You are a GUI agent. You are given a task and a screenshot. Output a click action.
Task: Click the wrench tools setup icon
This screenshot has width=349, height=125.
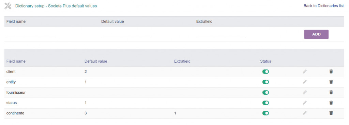[x=8, y=6]
